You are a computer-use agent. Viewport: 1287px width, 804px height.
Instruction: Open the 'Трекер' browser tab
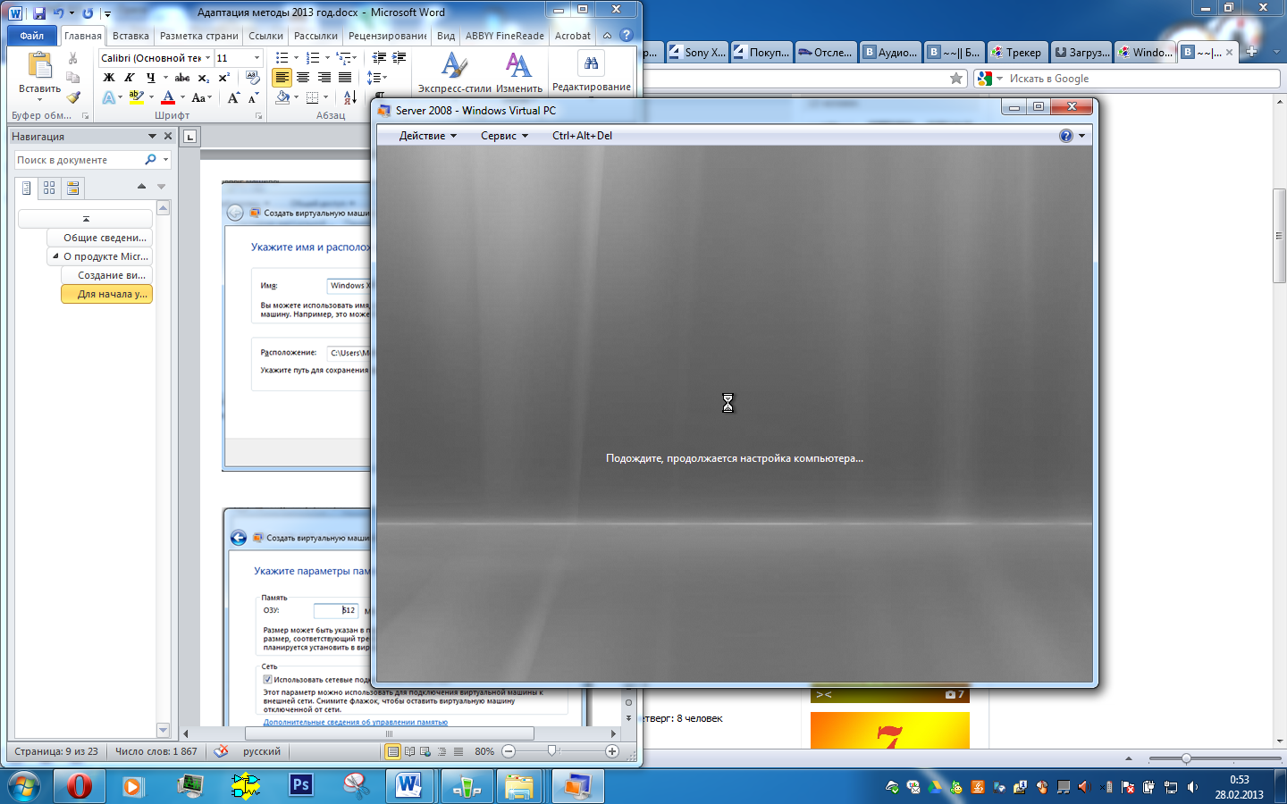tap(1017, 52)
